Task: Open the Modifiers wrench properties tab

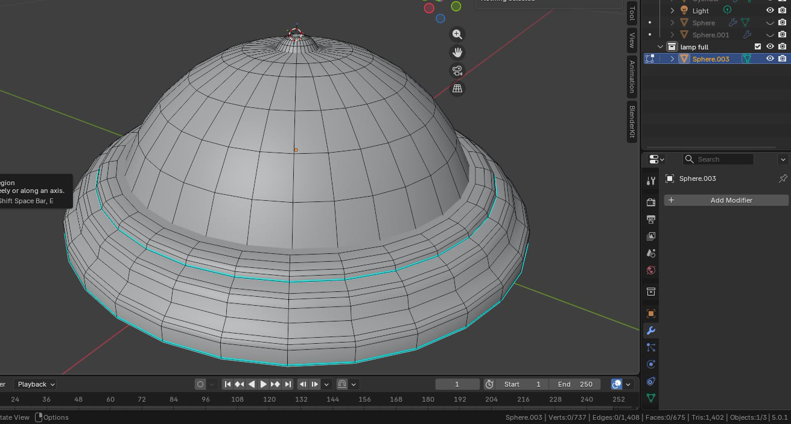Action: click(x=650, y=330)
